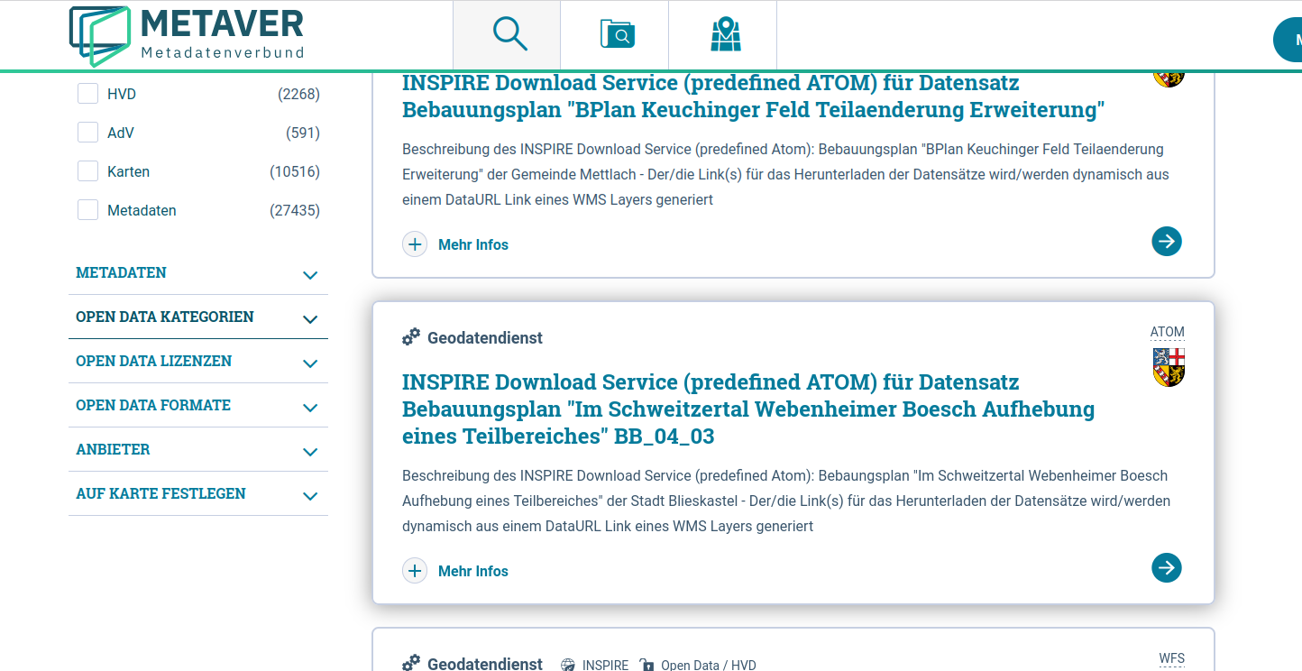Click the Stadt Blieskastel description paragraph
The width and height of the screenshot is (1302, 671).
click(x=786, y=501)
